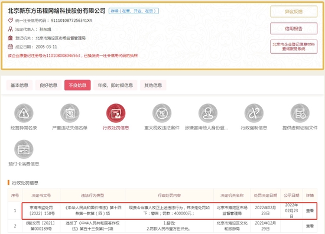Click the 处罚决定日期 column header

[265, 195]
